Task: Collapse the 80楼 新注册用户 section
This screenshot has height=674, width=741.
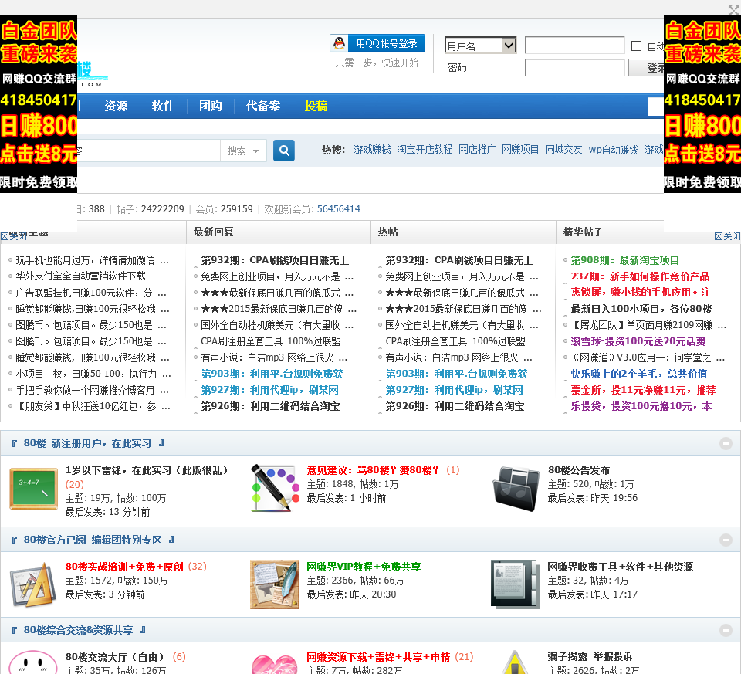Action: (x=726, y=443)
